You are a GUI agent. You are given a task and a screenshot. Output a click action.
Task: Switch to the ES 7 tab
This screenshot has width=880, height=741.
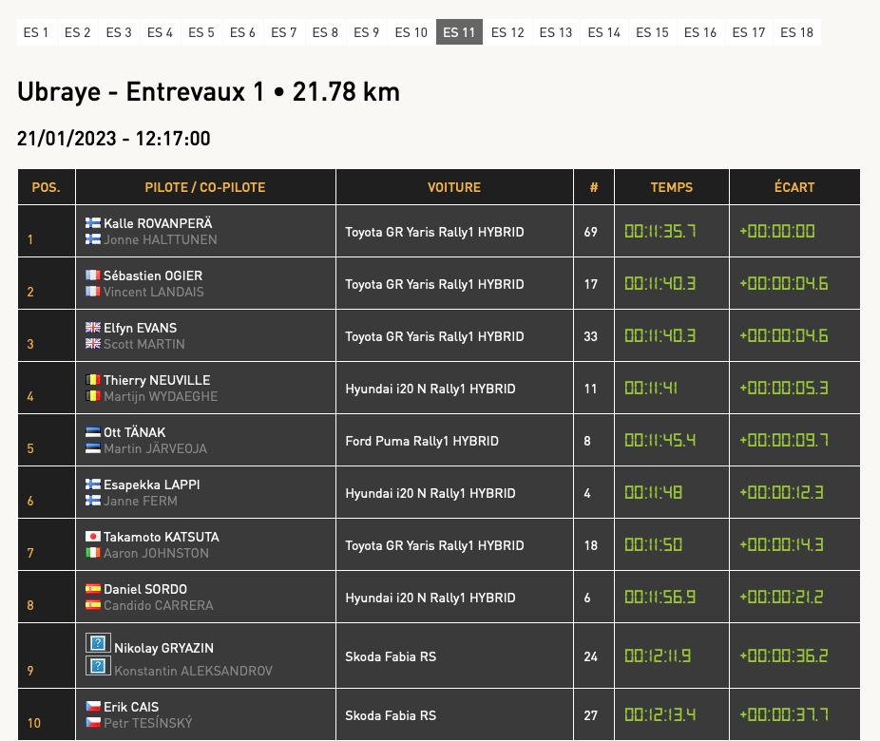[x=284, y=32]
